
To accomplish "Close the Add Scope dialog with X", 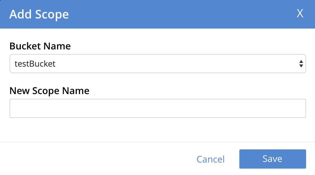I will coord(300,14).
